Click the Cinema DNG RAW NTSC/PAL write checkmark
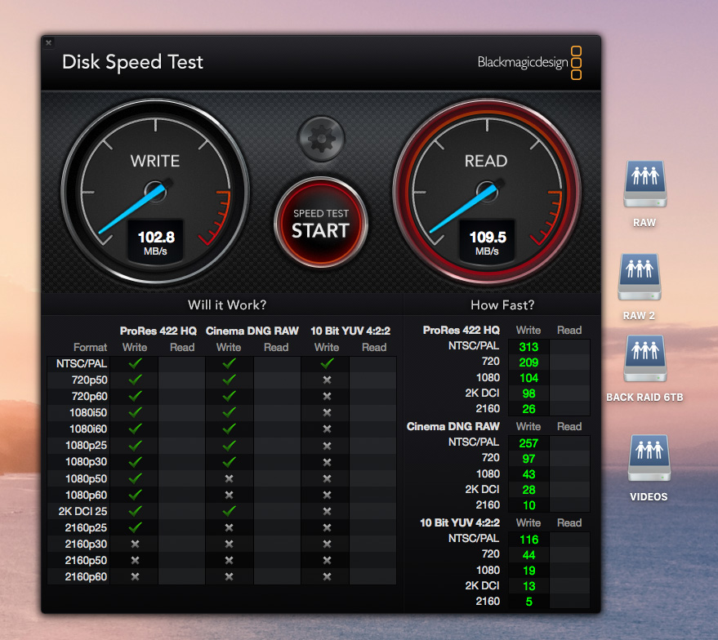 click(229, 364)
